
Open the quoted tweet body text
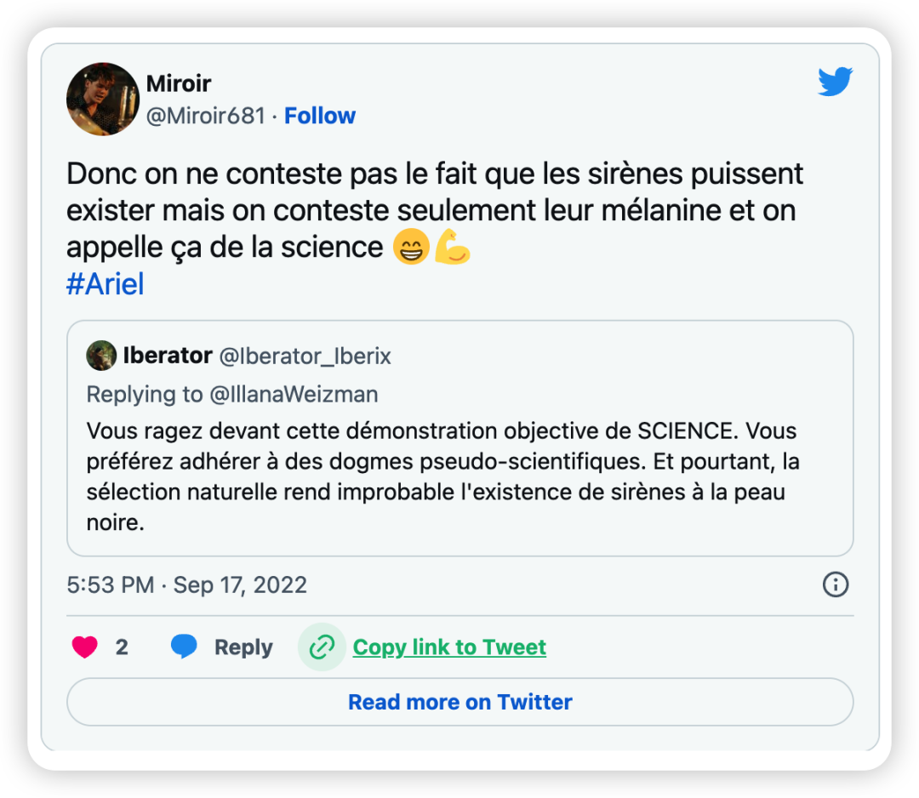pos(442,476)
